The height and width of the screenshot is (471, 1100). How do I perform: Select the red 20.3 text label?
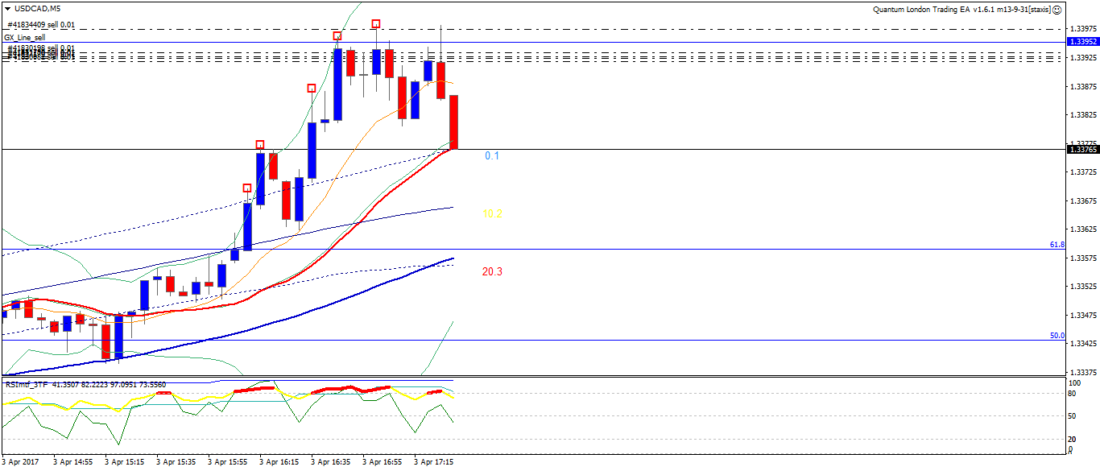point(492,272)
